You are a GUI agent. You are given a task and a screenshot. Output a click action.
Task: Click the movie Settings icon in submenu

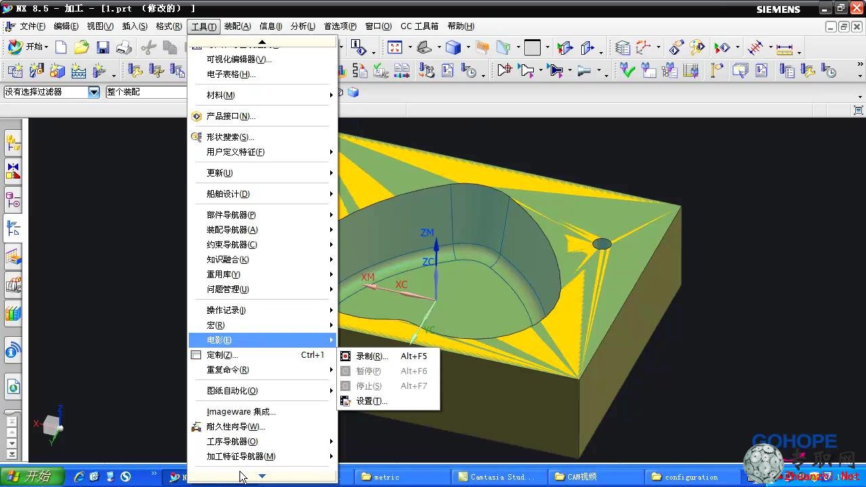(x=346, y=400)
